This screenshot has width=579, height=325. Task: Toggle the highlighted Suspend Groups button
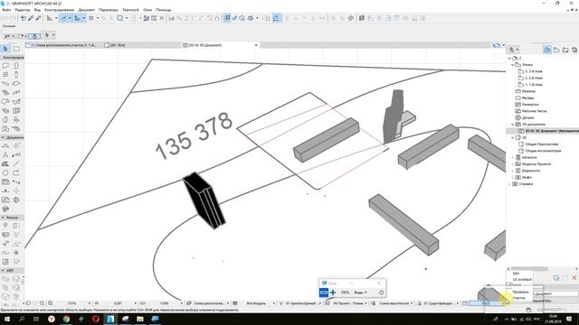click(x=227, y=18)
